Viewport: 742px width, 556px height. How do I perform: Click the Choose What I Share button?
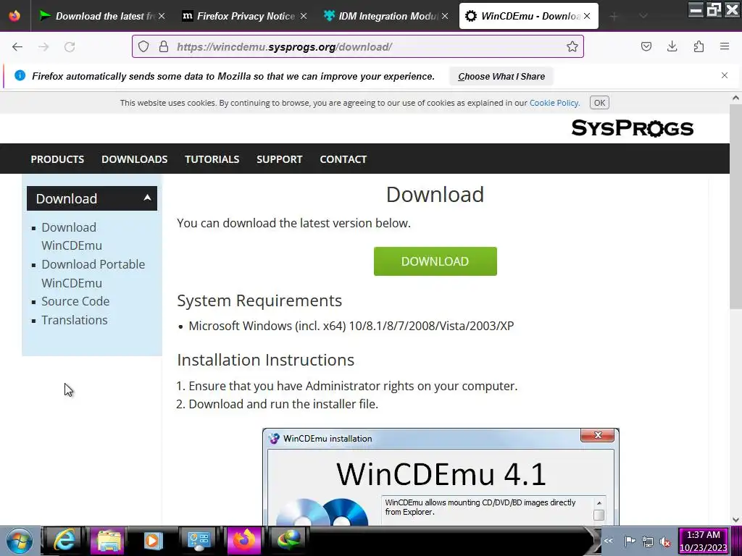(501, 76)
